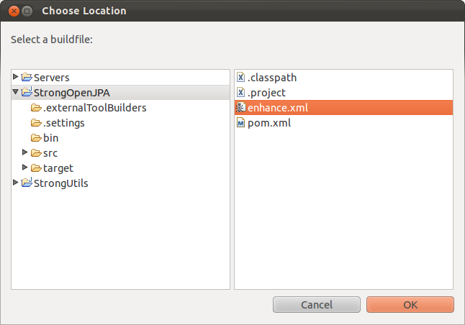Click the .externalToolBuilders folder icon
The height and width of the screenshot is (325, 465).
[36, 108]
